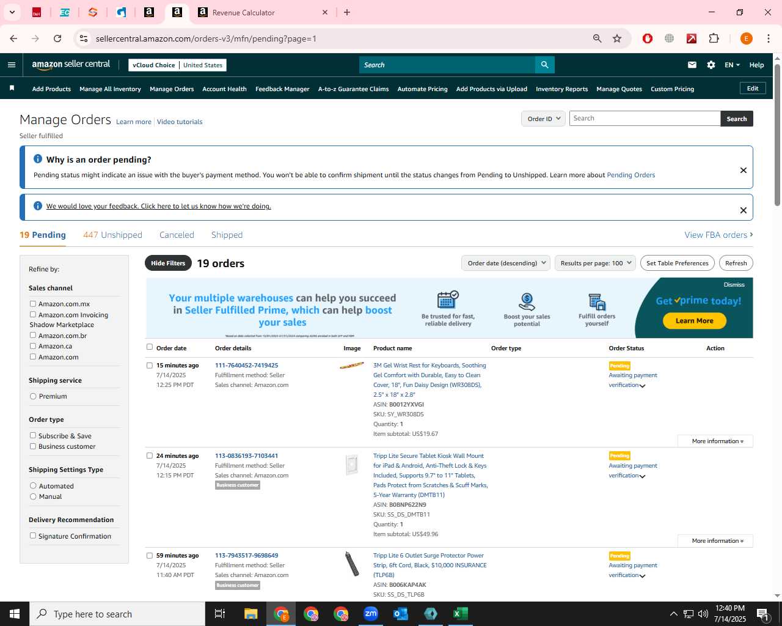This screenshot has width=782, height=626.
Task: Open Zoom from the taskbar
Action: [371, 614]
